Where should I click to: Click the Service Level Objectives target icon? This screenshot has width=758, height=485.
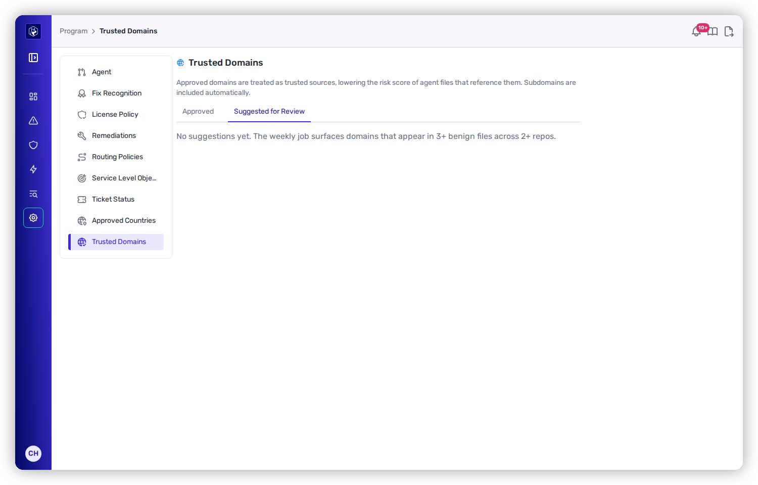coord(82,178)
